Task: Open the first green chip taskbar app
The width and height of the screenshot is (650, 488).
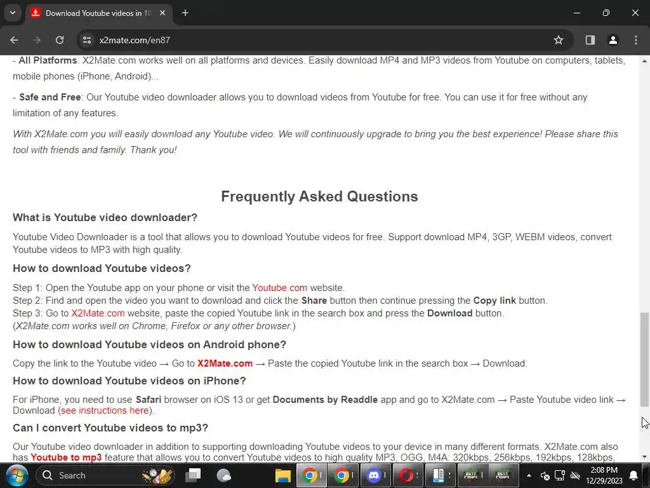Action: (x=472, y=475)
